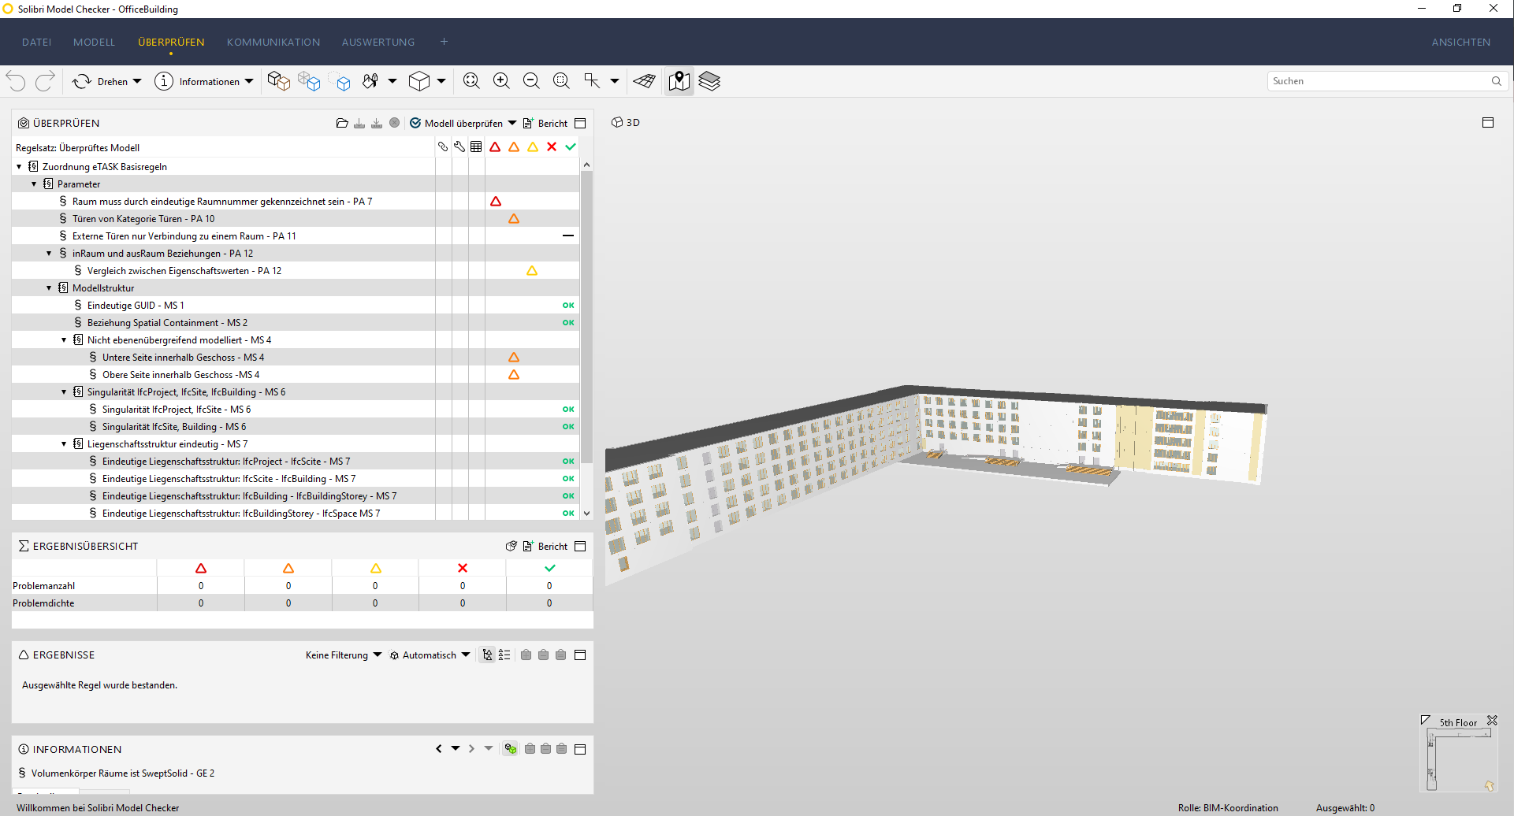The height and width of the screenshot is (816, 1514).
Task: Open the Informationen dropdown arrow
Action: point(249,81)
